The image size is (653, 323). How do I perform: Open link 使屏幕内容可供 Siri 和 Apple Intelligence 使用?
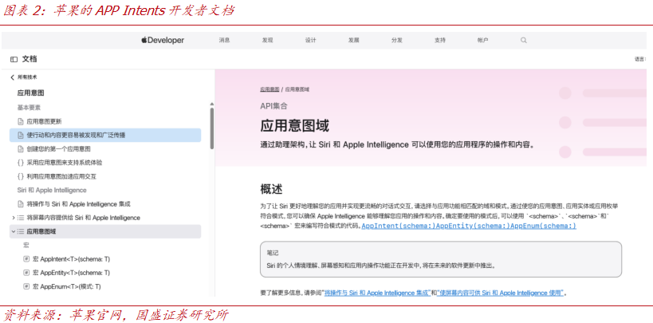(x=501, y=293)
